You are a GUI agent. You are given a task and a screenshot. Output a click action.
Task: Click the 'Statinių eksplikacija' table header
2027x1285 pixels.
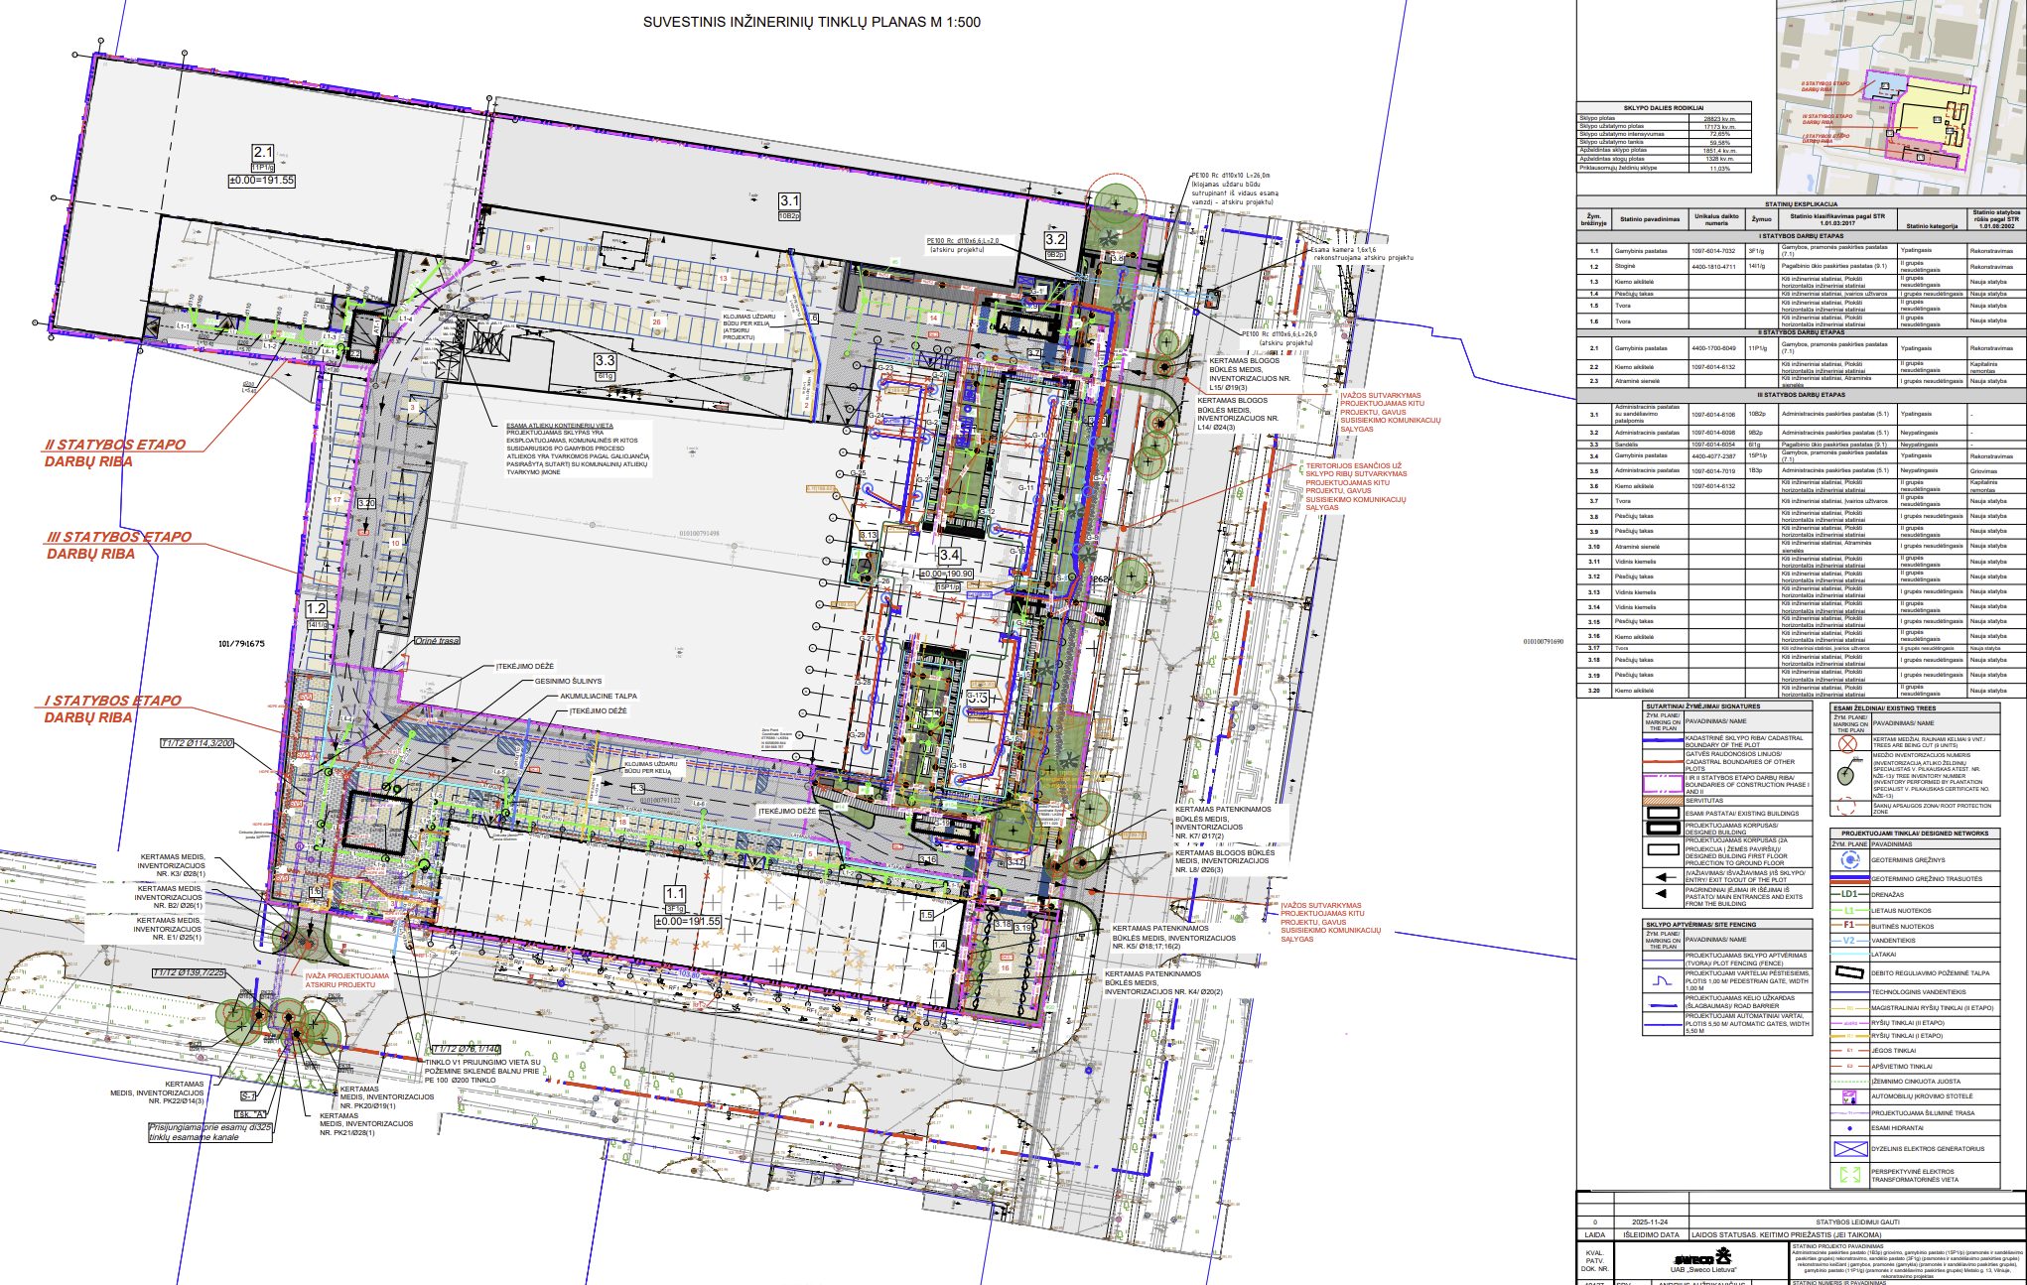1801,203
